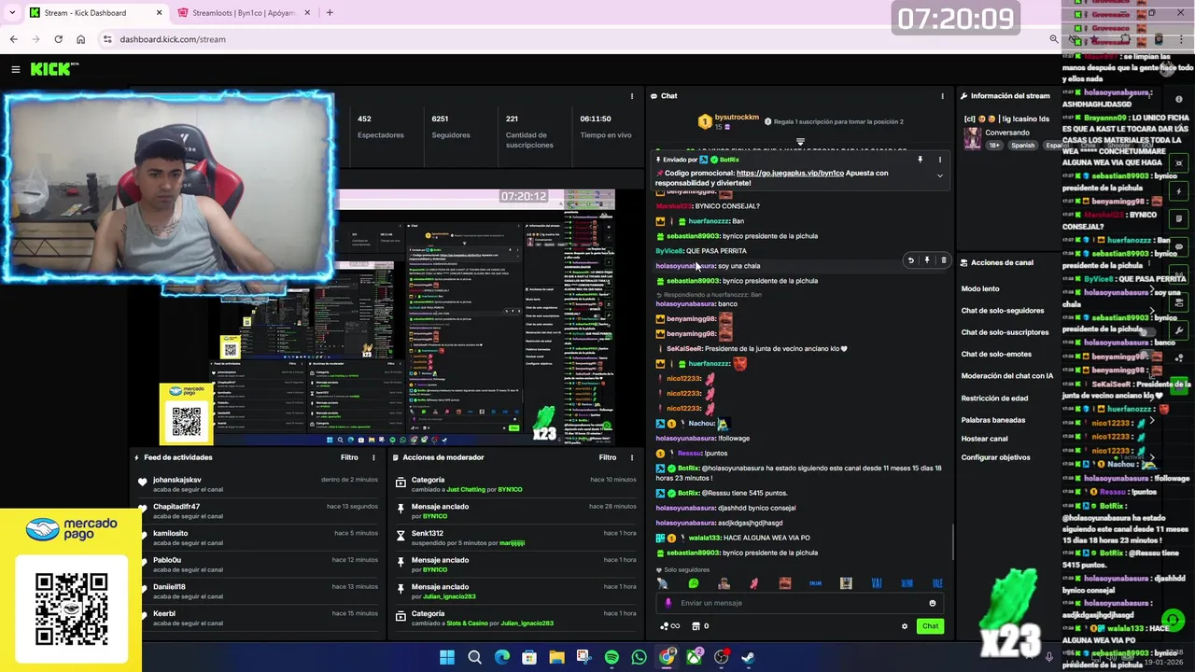The height and width of the screenshot is (672, 1195).
Task: Insert the blue VAI emote
Action: pyautogui.click(x=876, y=583)
